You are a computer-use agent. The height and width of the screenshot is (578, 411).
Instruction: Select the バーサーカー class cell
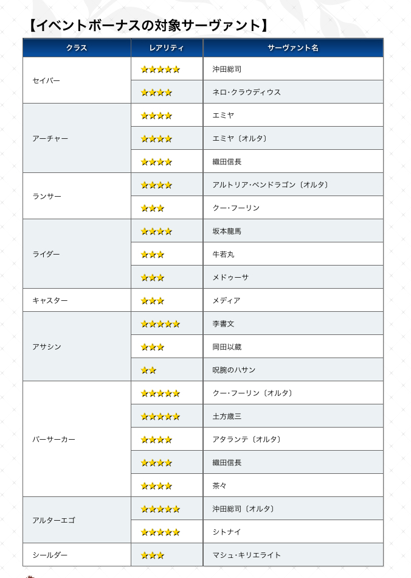pos(54,440)
